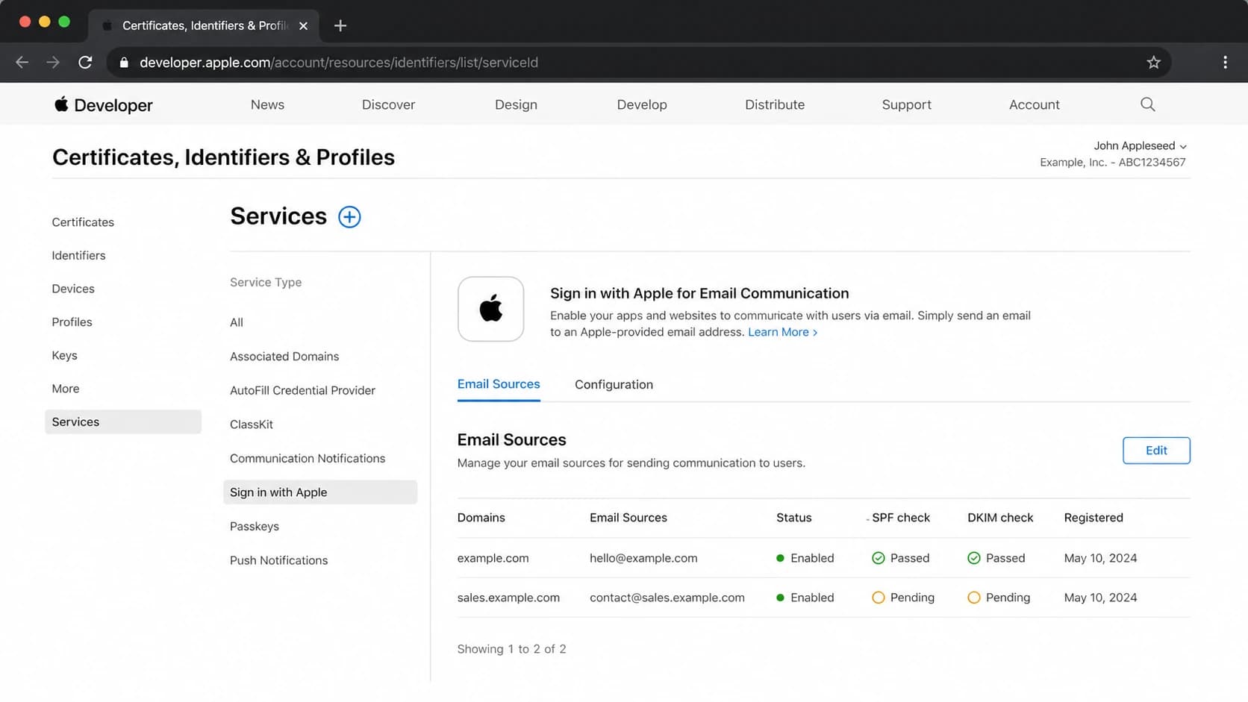1248x702 pixels.
Task: Click the Status column header
Action: [793, 518]
